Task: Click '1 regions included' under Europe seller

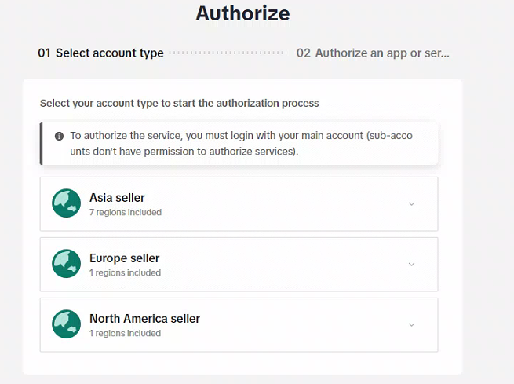Action: (x=125, y=273)
